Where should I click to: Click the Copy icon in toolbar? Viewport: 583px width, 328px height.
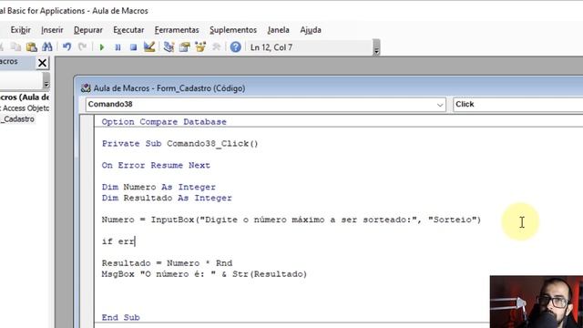(x=15, y=47)
